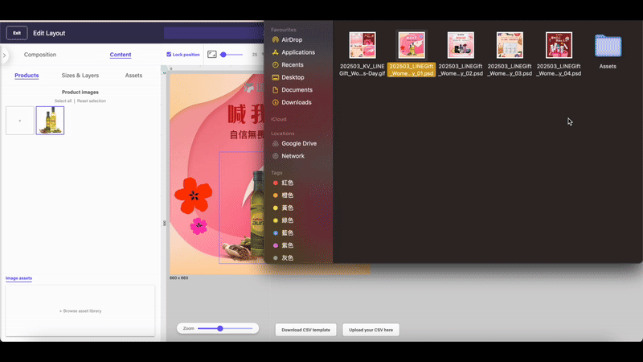Switch to the Content tab
643x362 pixels.
121,55
